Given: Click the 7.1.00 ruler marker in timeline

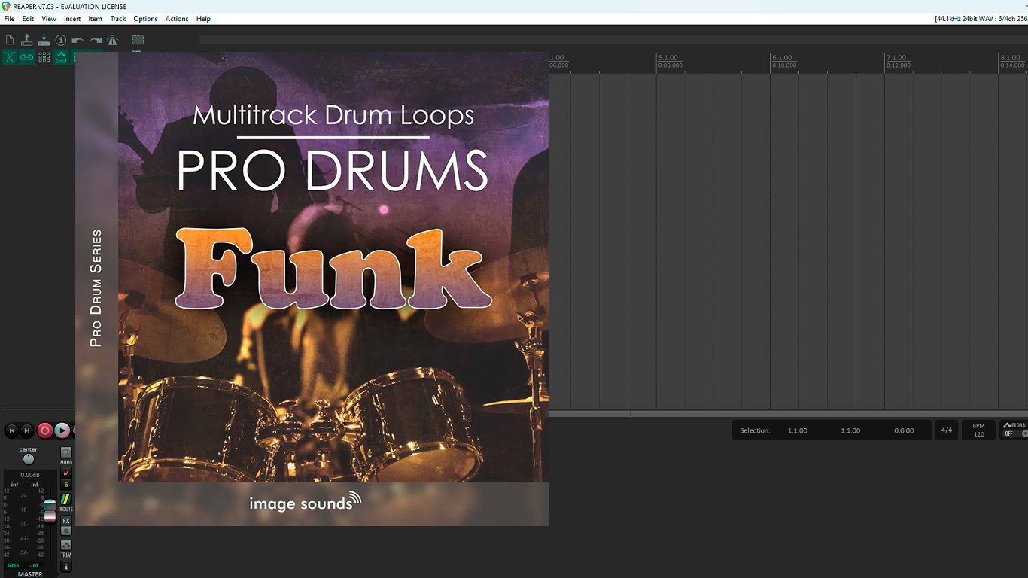Looking at the screenshot, I should [x=897, y=58].
